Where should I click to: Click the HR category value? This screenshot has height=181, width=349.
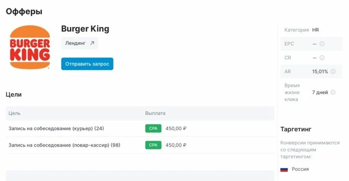coord(316,30)
